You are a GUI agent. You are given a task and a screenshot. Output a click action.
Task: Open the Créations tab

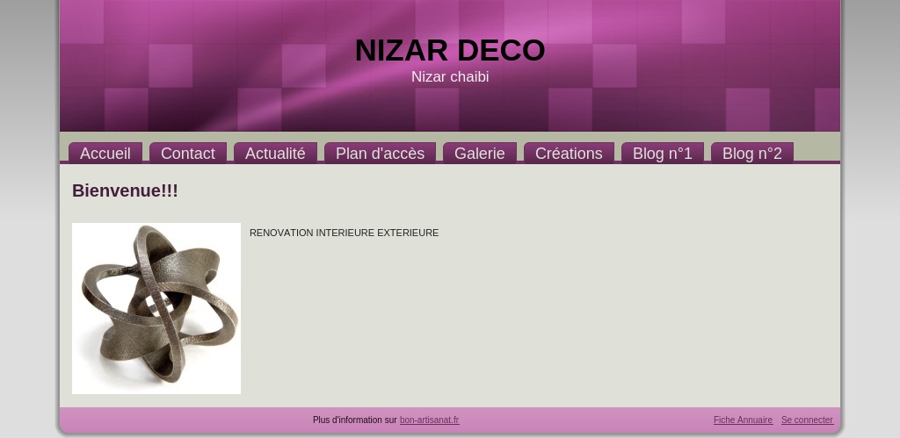[x=569, y=153]
